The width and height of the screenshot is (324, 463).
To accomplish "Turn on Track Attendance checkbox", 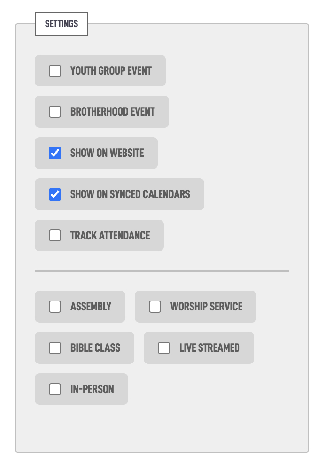I will click(55, 235).
